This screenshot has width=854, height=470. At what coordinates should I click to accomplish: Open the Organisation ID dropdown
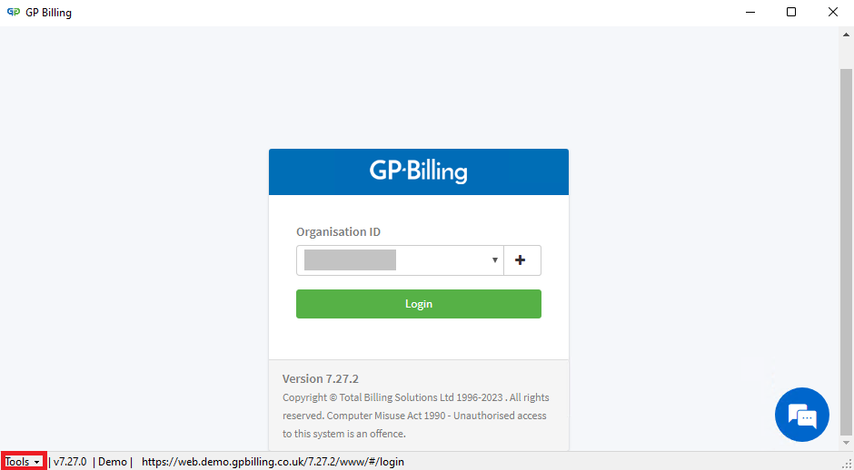pyautogui.click(x=400, y=260)
